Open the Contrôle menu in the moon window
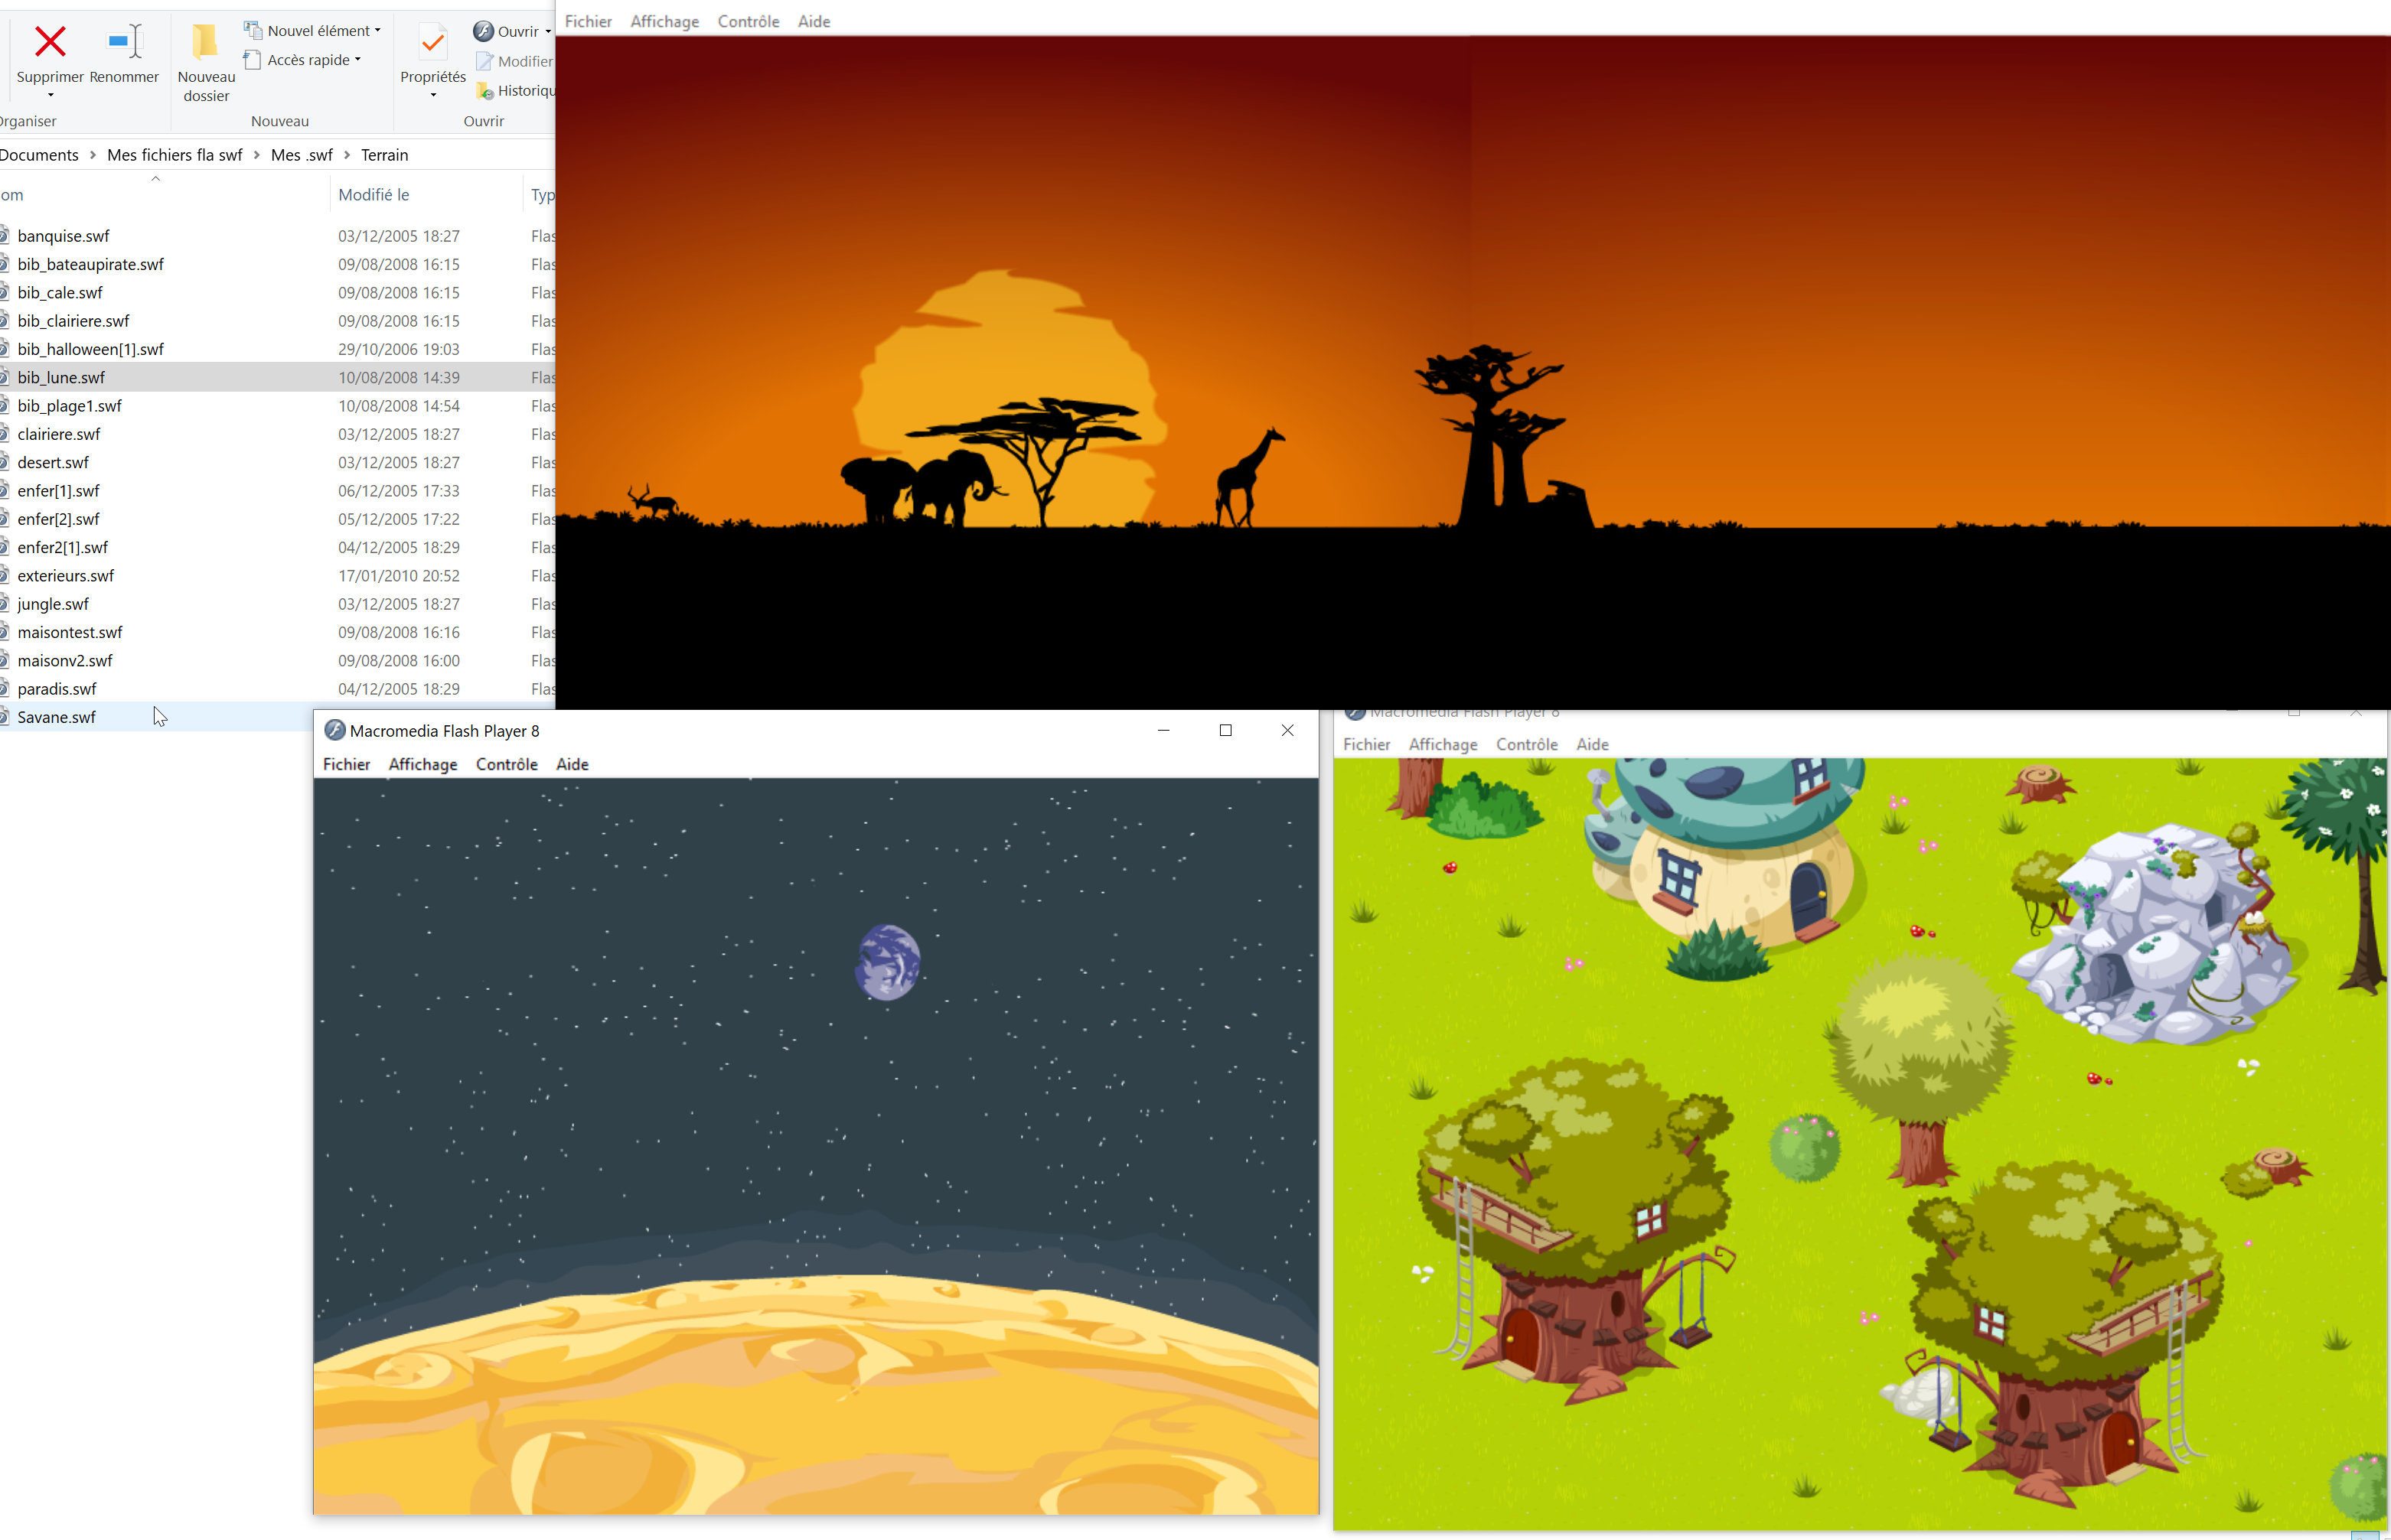Screen dimensions: 2391x1540 point(506,764)
